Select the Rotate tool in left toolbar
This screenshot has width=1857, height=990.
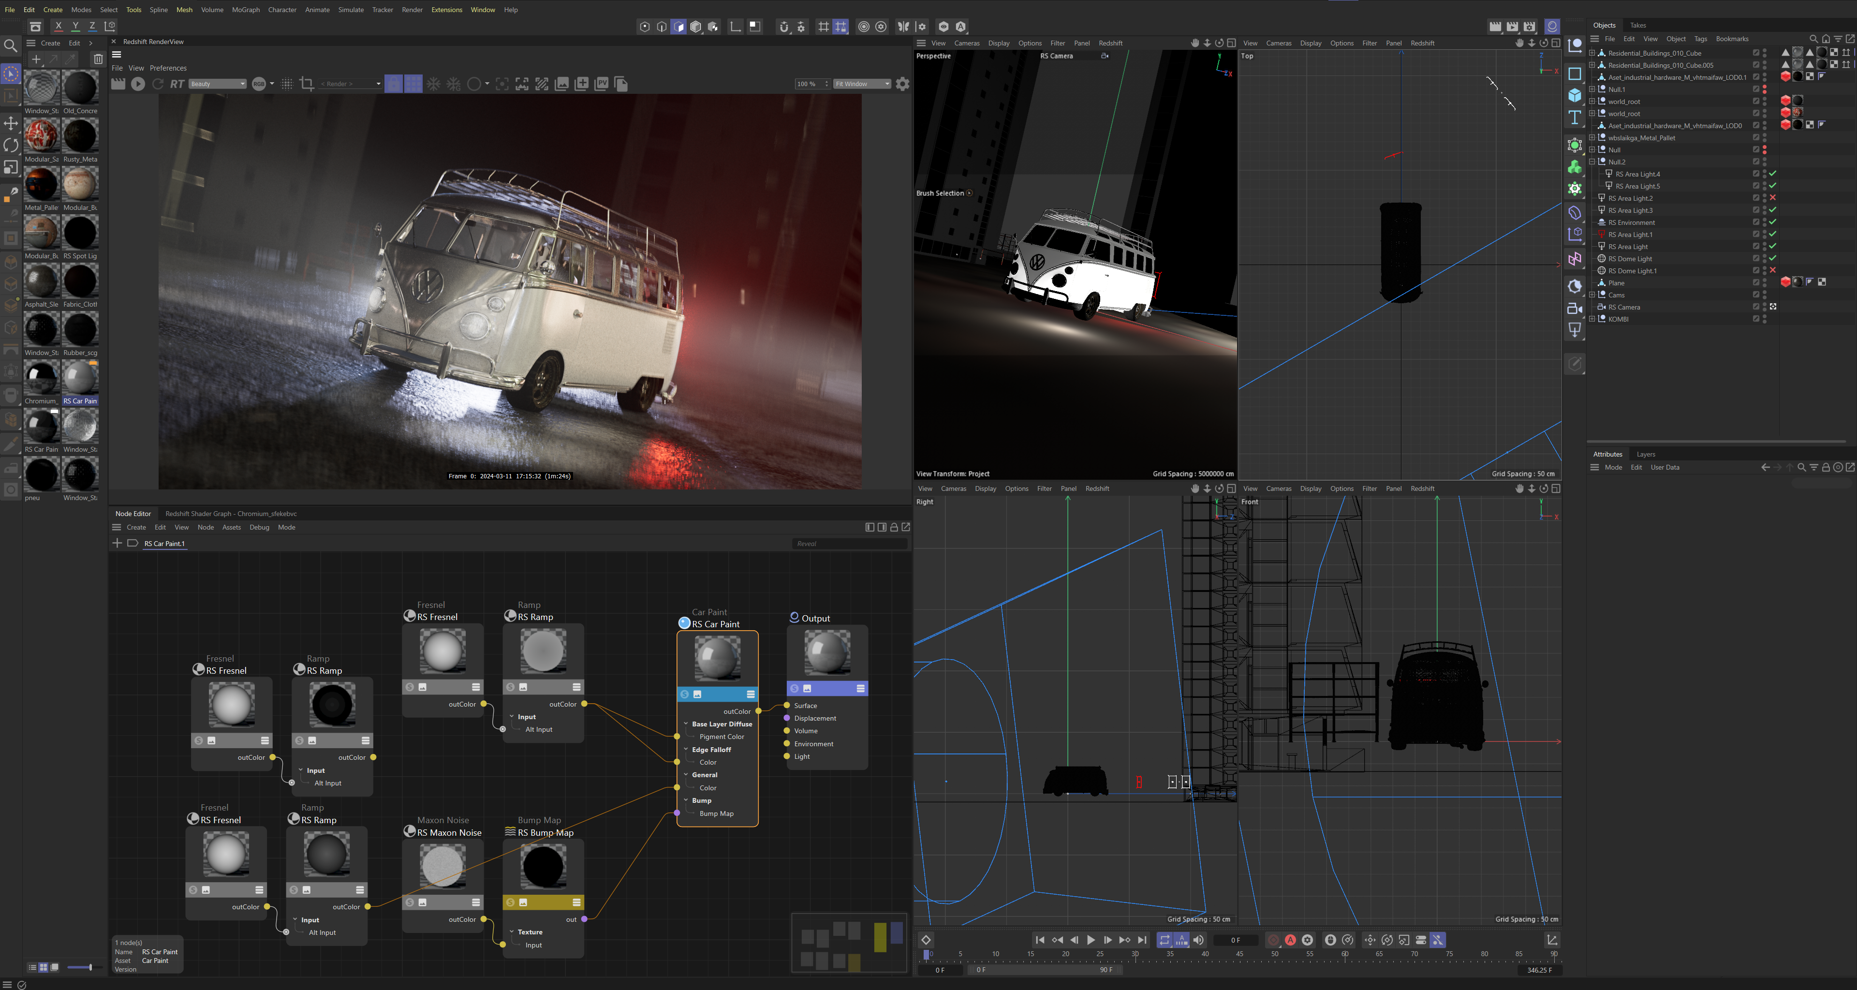11,145
